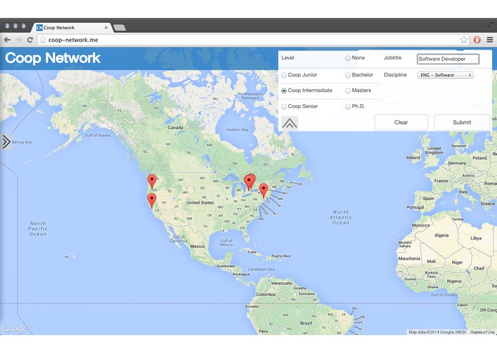Select the None level radio button

tap(348, 59)
